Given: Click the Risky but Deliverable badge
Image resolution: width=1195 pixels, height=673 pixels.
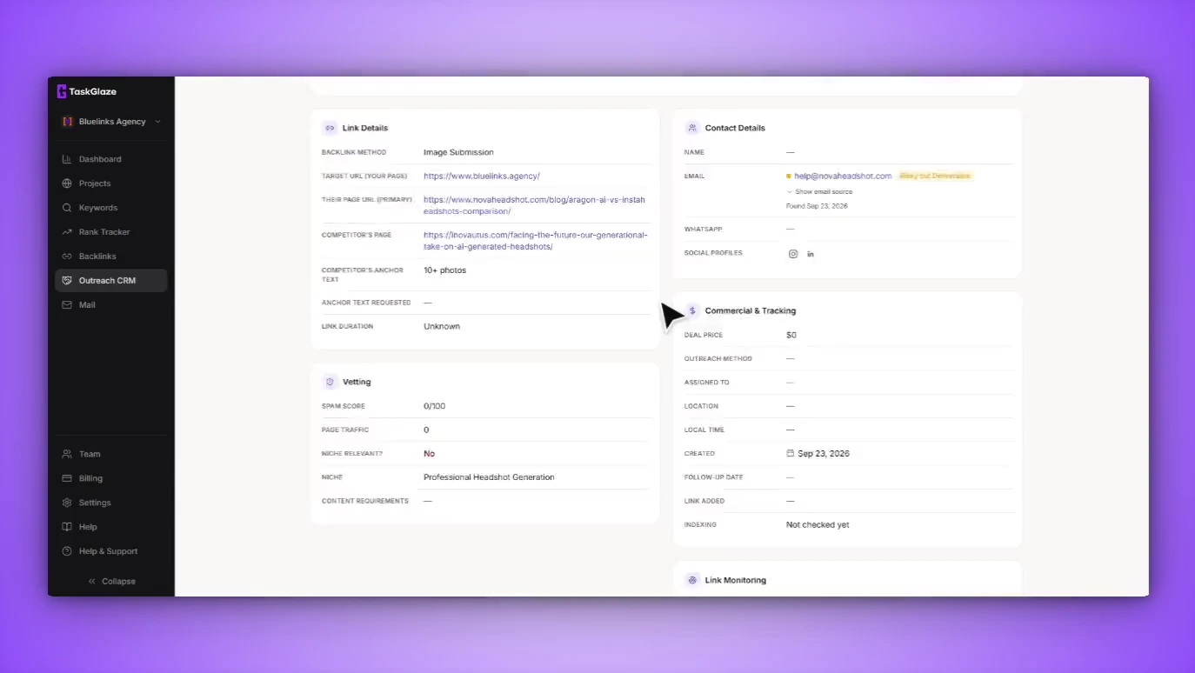Looking at the screenshot, I should [x=935, y=176].
